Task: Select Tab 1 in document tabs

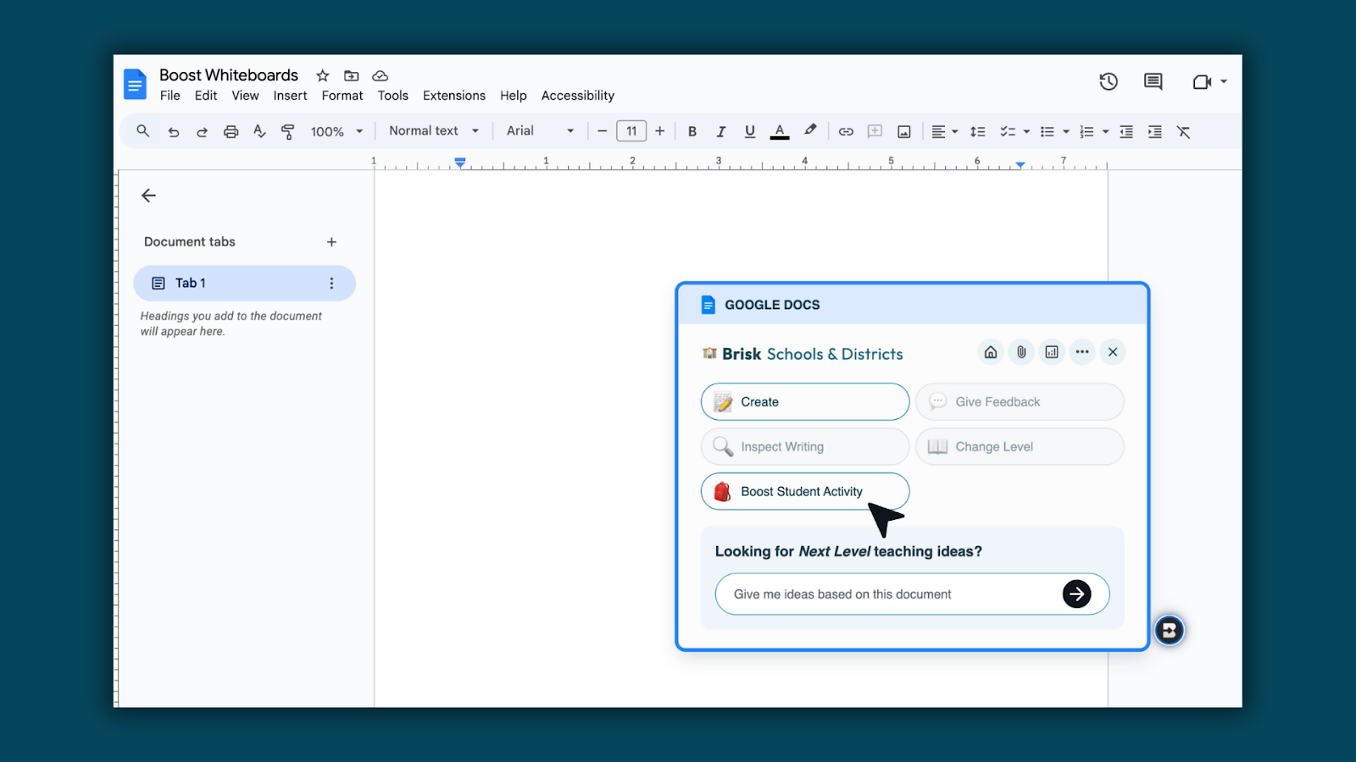Action: click(244, 283)
